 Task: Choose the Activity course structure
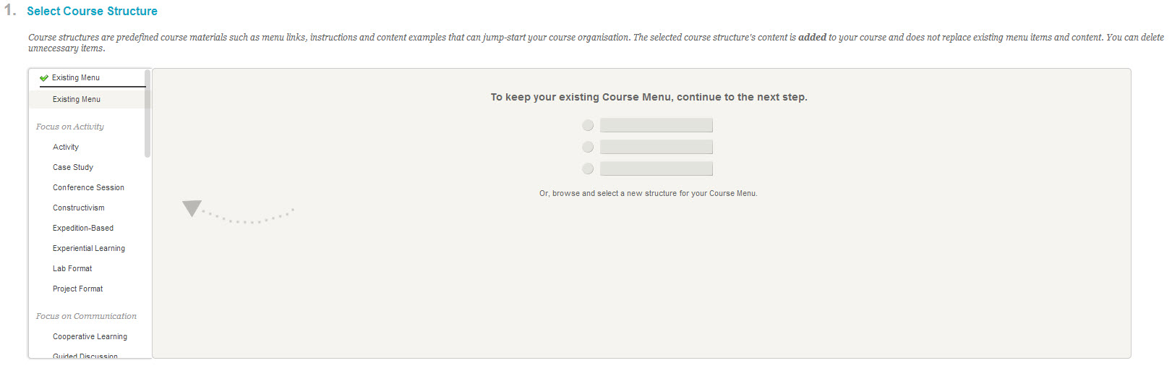[66, 148]
